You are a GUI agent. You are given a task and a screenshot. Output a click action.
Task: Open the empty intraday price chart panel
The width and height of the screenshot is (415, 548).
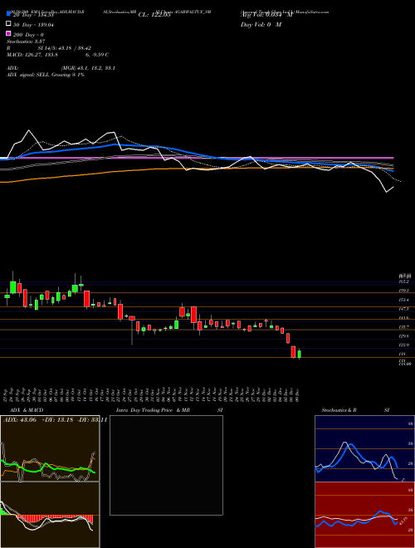pos(166,465)
